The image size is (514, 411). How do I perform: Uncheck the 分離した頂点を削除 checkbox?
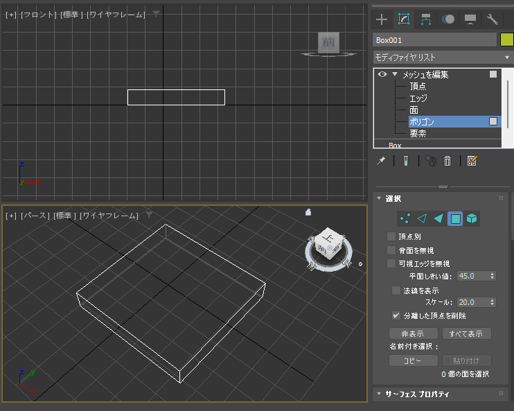(x=396, y=315)
